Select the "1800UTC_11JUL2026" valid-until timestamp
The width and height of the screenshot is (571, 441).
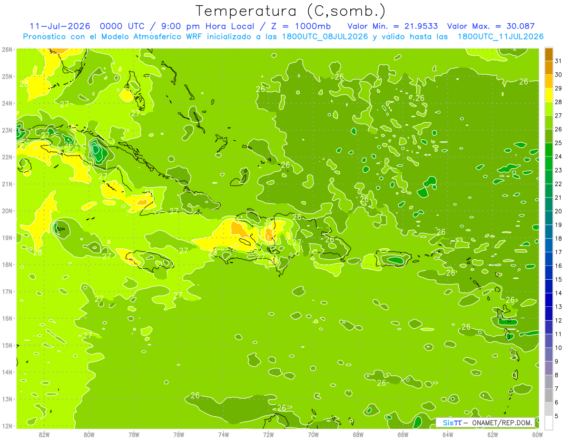[501, 37]
